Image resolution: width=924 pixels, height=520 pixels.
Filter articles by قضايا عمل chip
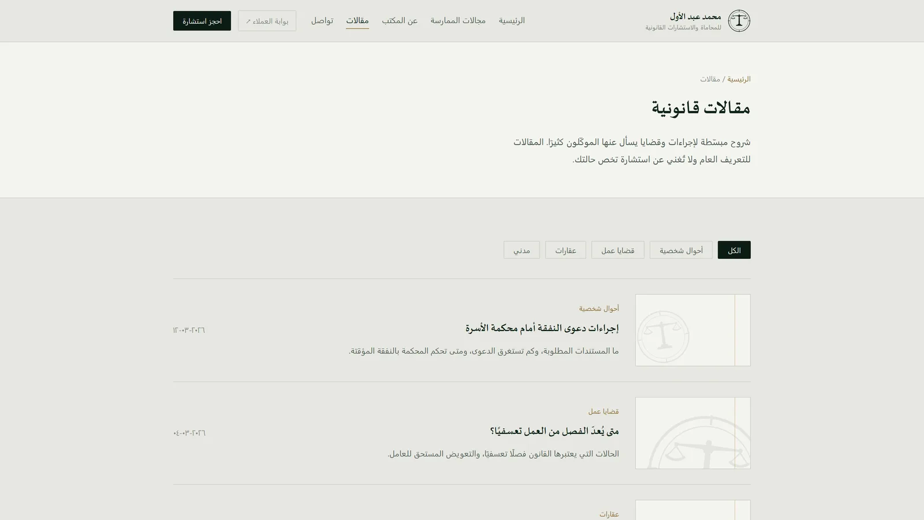coord(618,250)
